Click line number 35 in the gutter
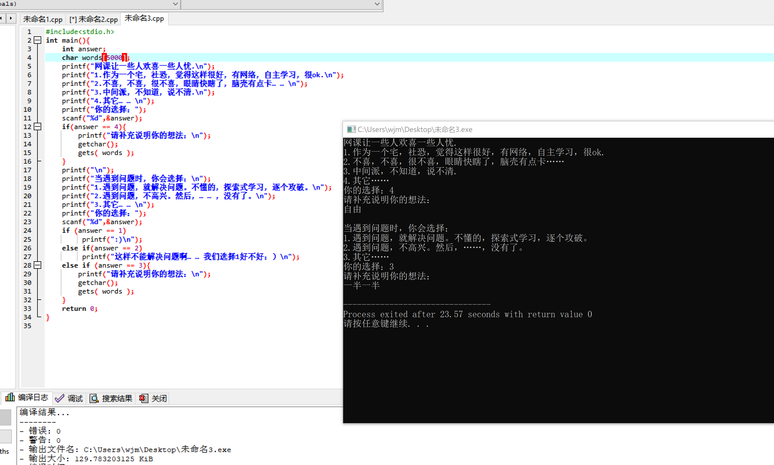Screen dimensions: 774x465 coord(28,326)
